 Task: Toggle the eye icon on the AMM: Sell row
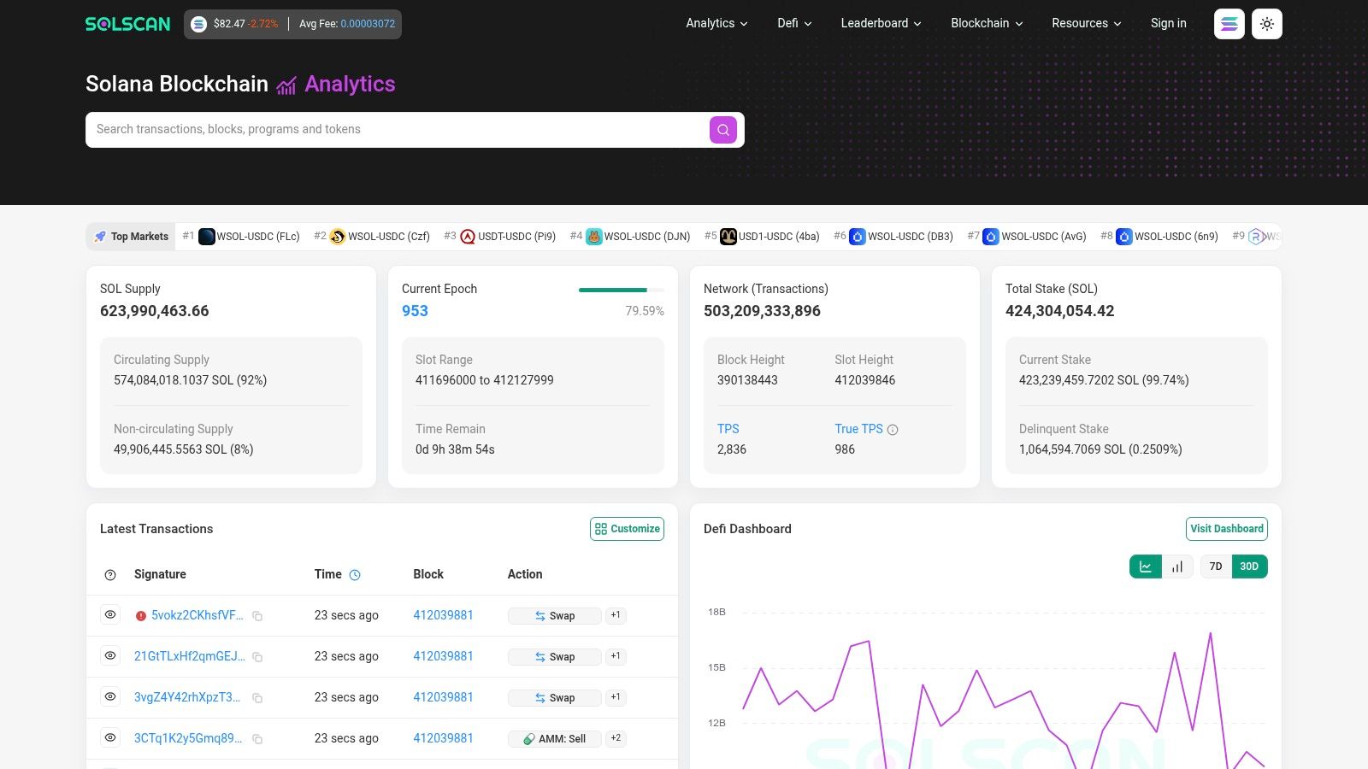coord(109,737)
